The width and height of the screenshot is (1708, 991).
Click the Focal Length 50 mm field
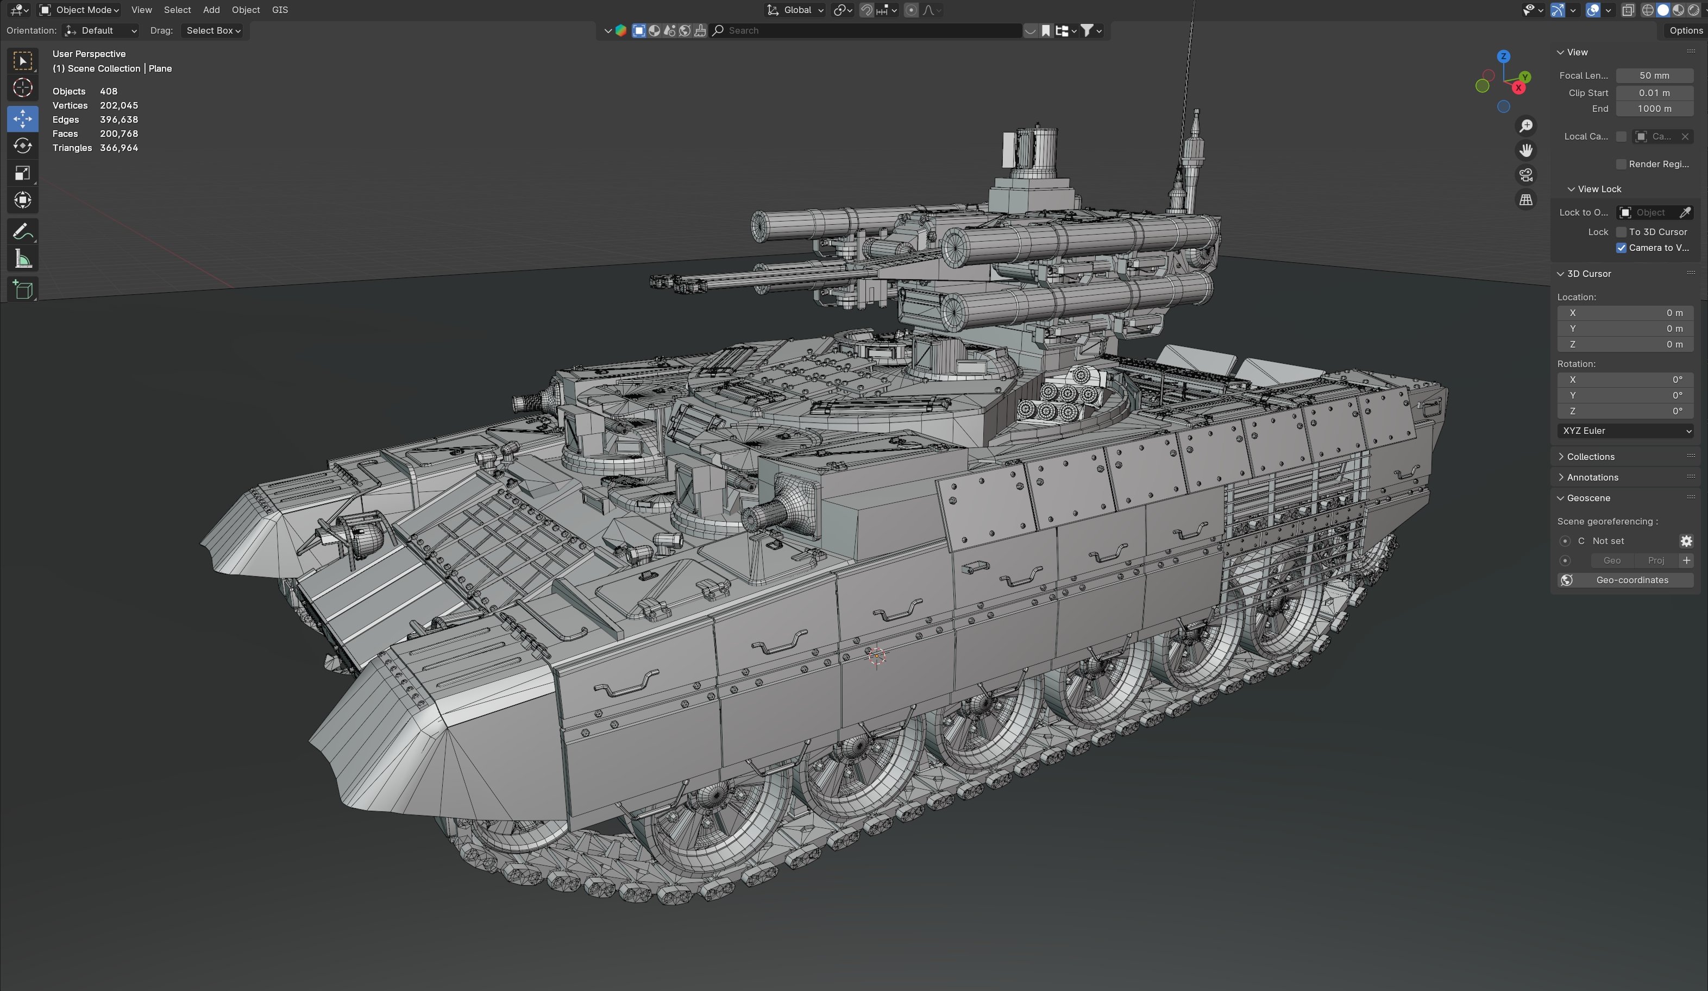[x=1654, y=76]
